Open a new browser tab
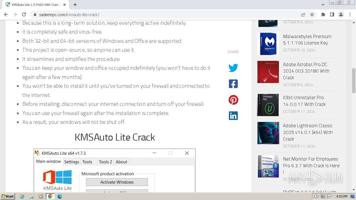The image size is (356, 200). click(75, 5)
